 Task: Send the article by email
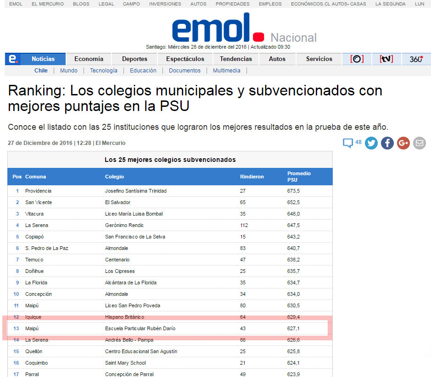pos(419,143)
